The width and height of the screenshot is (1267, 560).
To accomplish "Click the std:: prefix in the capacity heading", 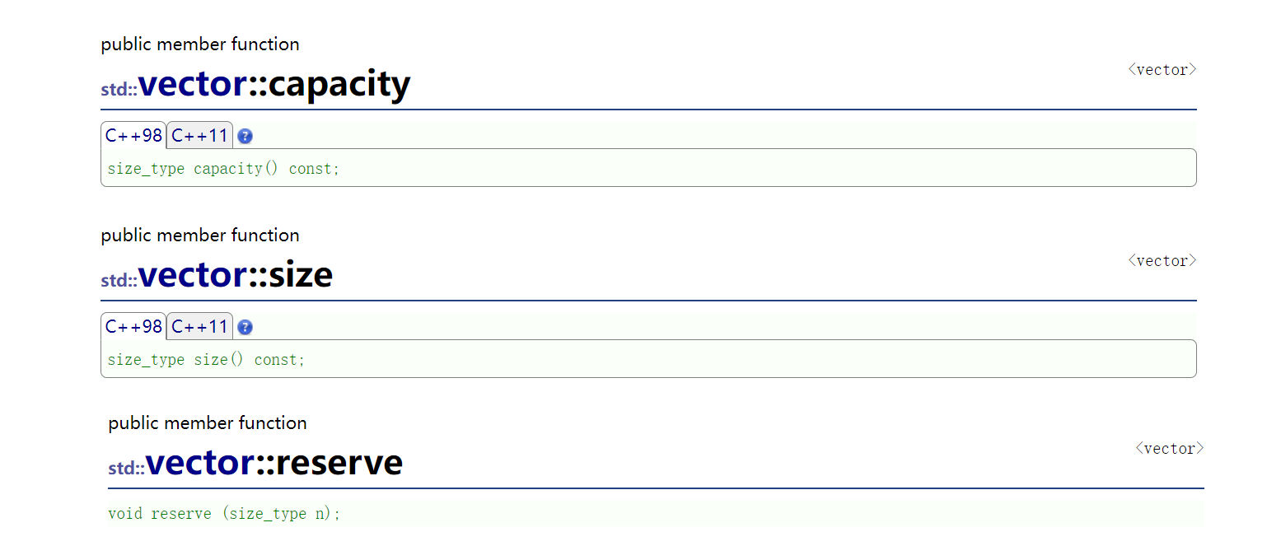I will pyautogui.click(x=119, y=90).
